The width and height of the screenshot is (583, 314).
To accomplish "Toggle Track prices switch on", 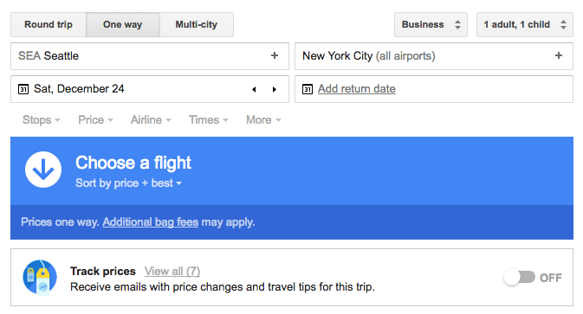I will click(x=520, y=278).
